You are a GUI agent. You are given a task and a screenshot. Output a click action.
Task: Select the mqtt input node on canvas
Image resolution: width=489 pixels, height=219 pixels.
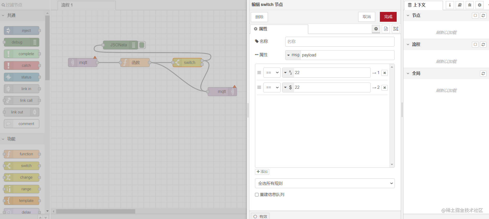pyautogui.click(x=83, y=63)
